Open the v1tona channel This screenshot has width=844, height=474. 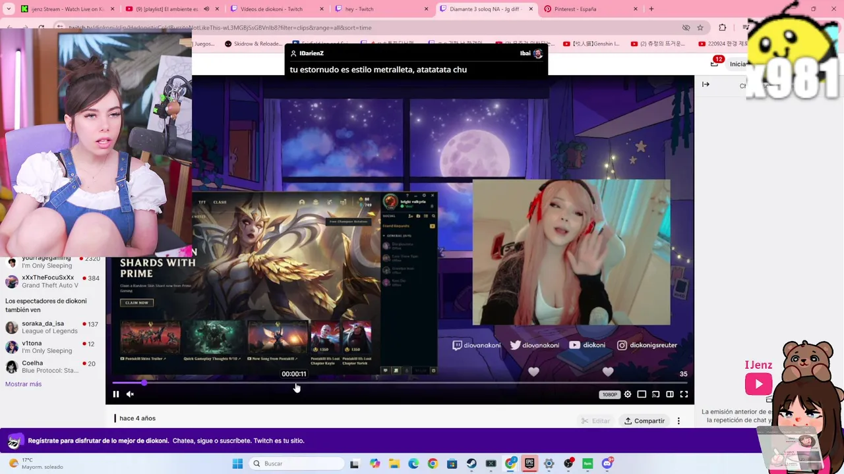tap(51, 347)
